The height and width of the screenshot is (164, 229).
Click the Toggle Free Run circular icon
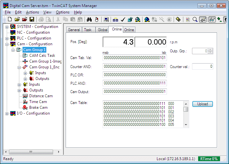pos(169,19)
